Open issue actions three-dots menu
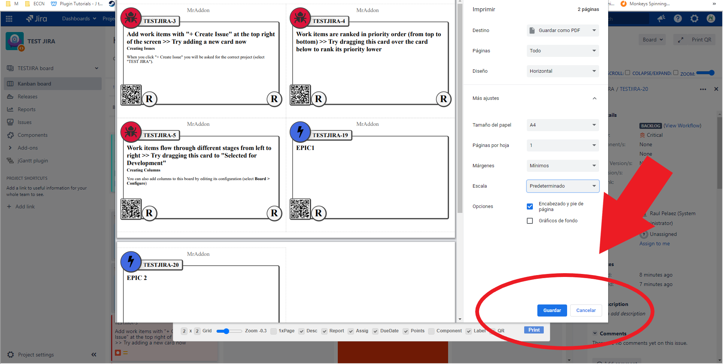This screenshot has width=723, height=364. [x=703, y=89]
